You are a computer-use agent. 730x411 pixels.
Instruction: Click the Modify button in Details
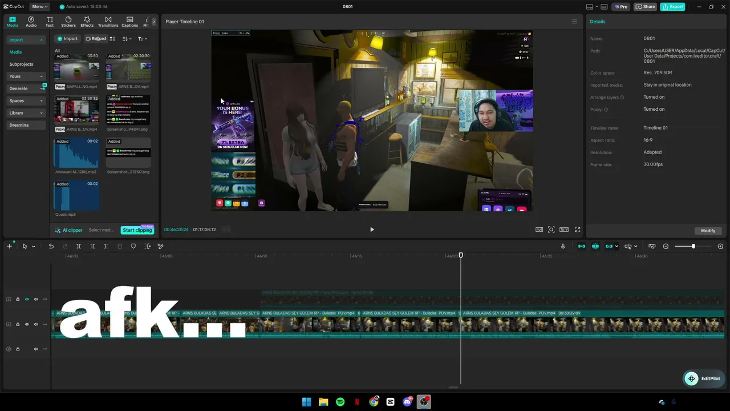[x=708, y=231]
